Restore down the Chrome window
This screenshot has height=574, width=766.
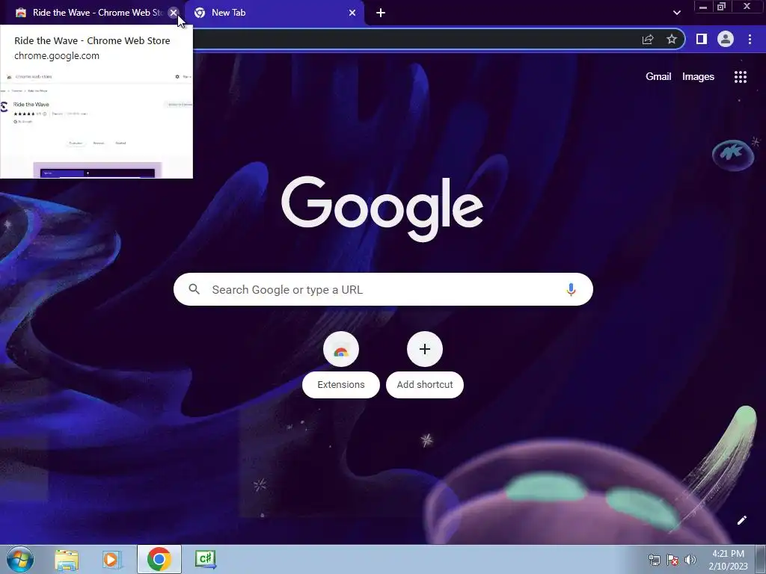click(x=721, y=7)
